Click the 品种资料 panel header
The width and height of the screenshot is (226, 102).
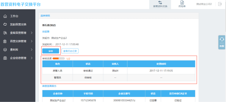119,16
